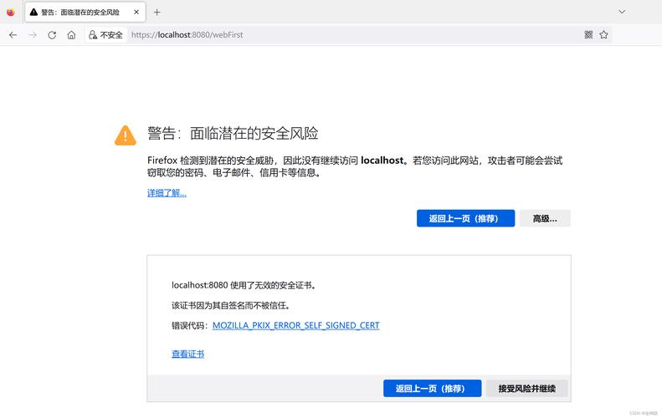Click the 高级... button
Viewport: 662px width, 418px height.
[545, 218]
